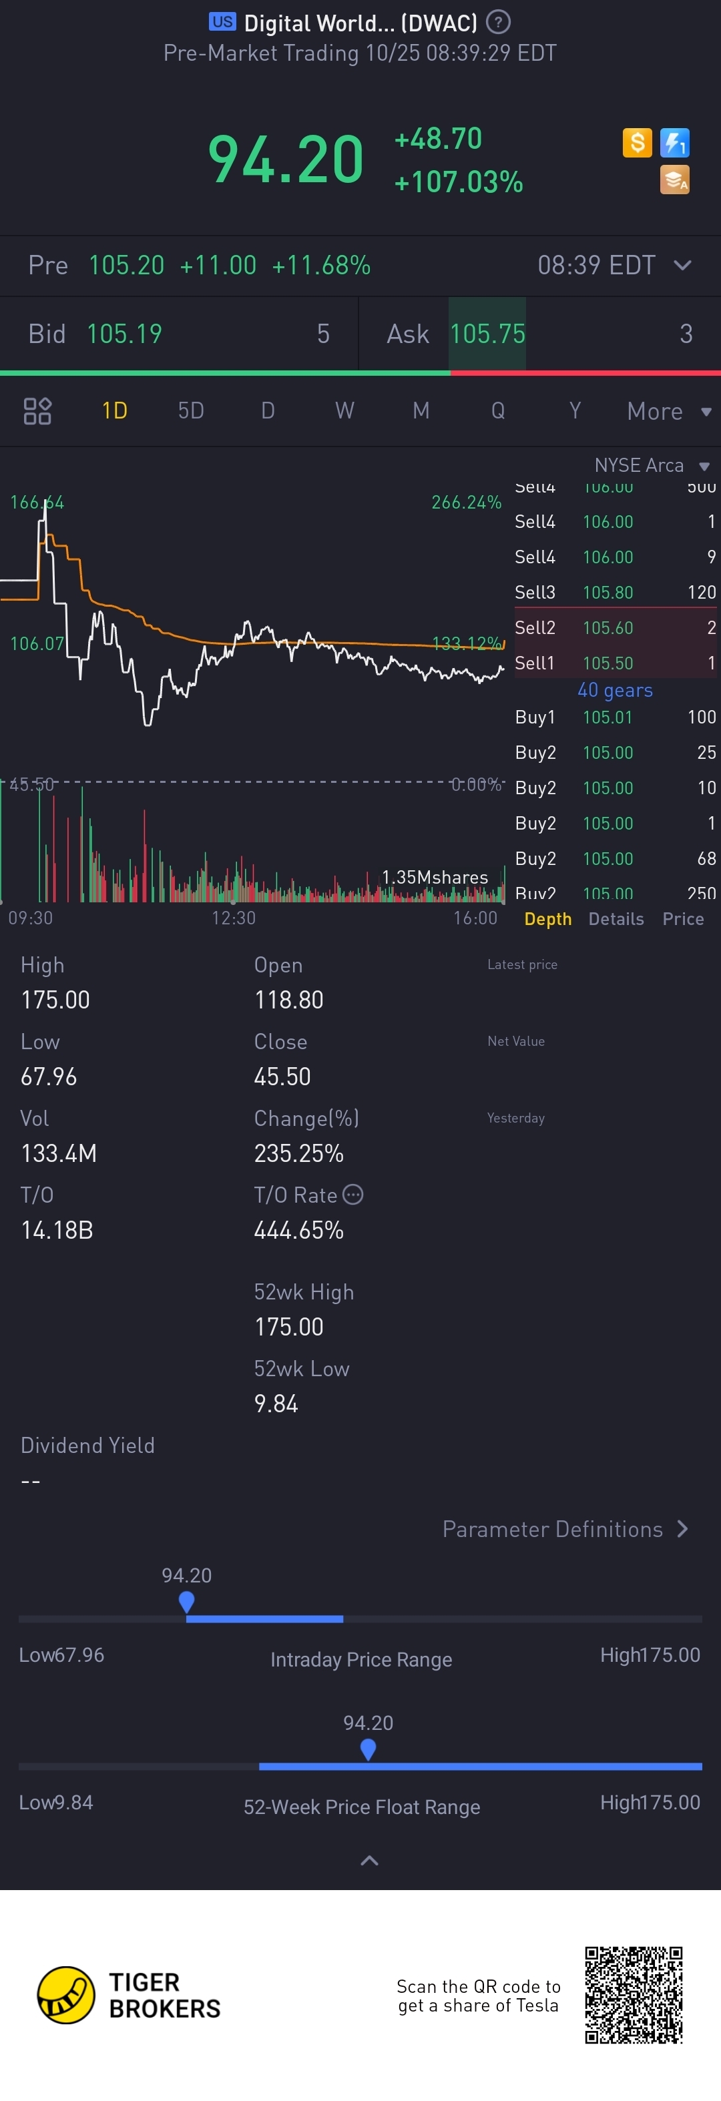
Task: Open the NYSE Arca exchange dropdown
Action: click(x=652, y=466)
